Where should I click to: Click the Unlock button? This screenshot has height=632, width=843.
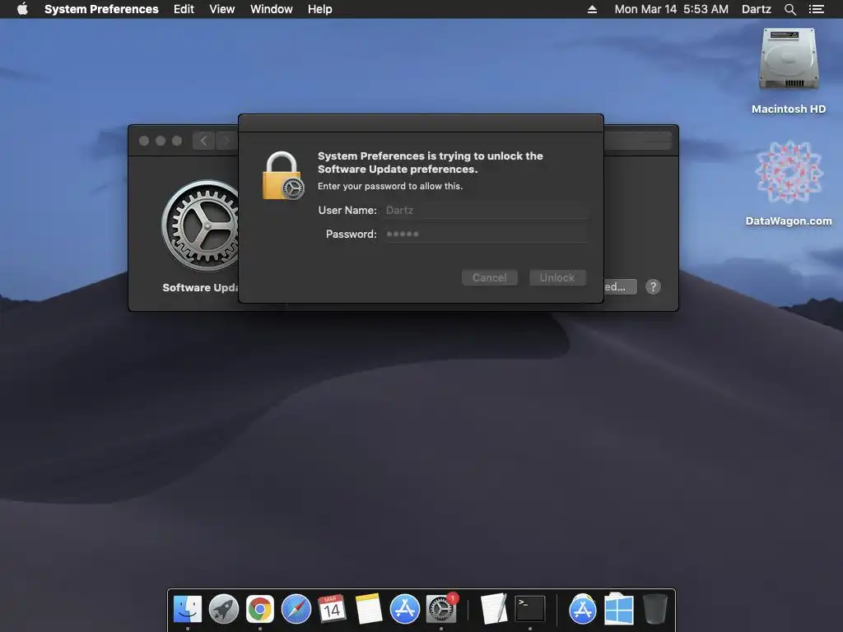pos(557,277)
